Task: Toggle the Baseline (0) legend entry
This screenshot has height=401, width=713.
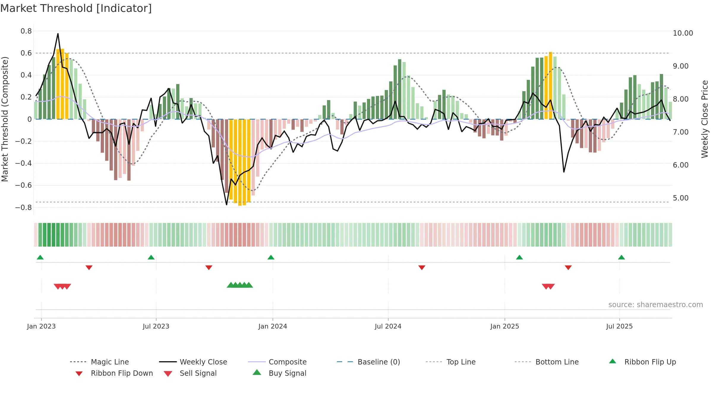Action: 368,362
